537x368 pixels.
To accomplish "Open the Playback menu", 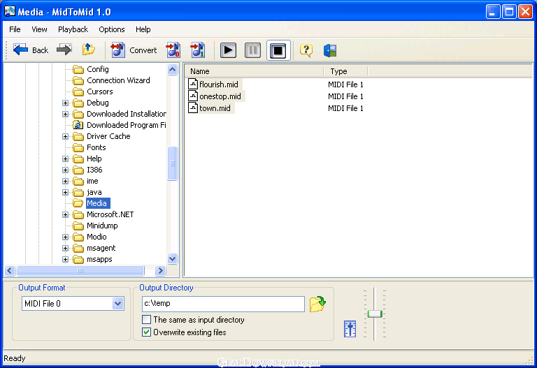I will tap(73, 29).
